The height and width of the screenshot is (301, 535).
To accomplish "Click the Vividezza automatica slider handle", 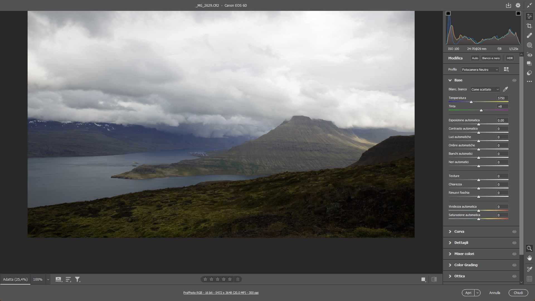I will click(x=479, y=211).
